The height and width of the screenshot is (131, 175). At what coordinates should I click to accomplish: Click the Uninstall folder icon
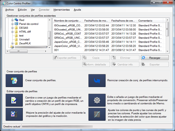click(x=16, y=39)
